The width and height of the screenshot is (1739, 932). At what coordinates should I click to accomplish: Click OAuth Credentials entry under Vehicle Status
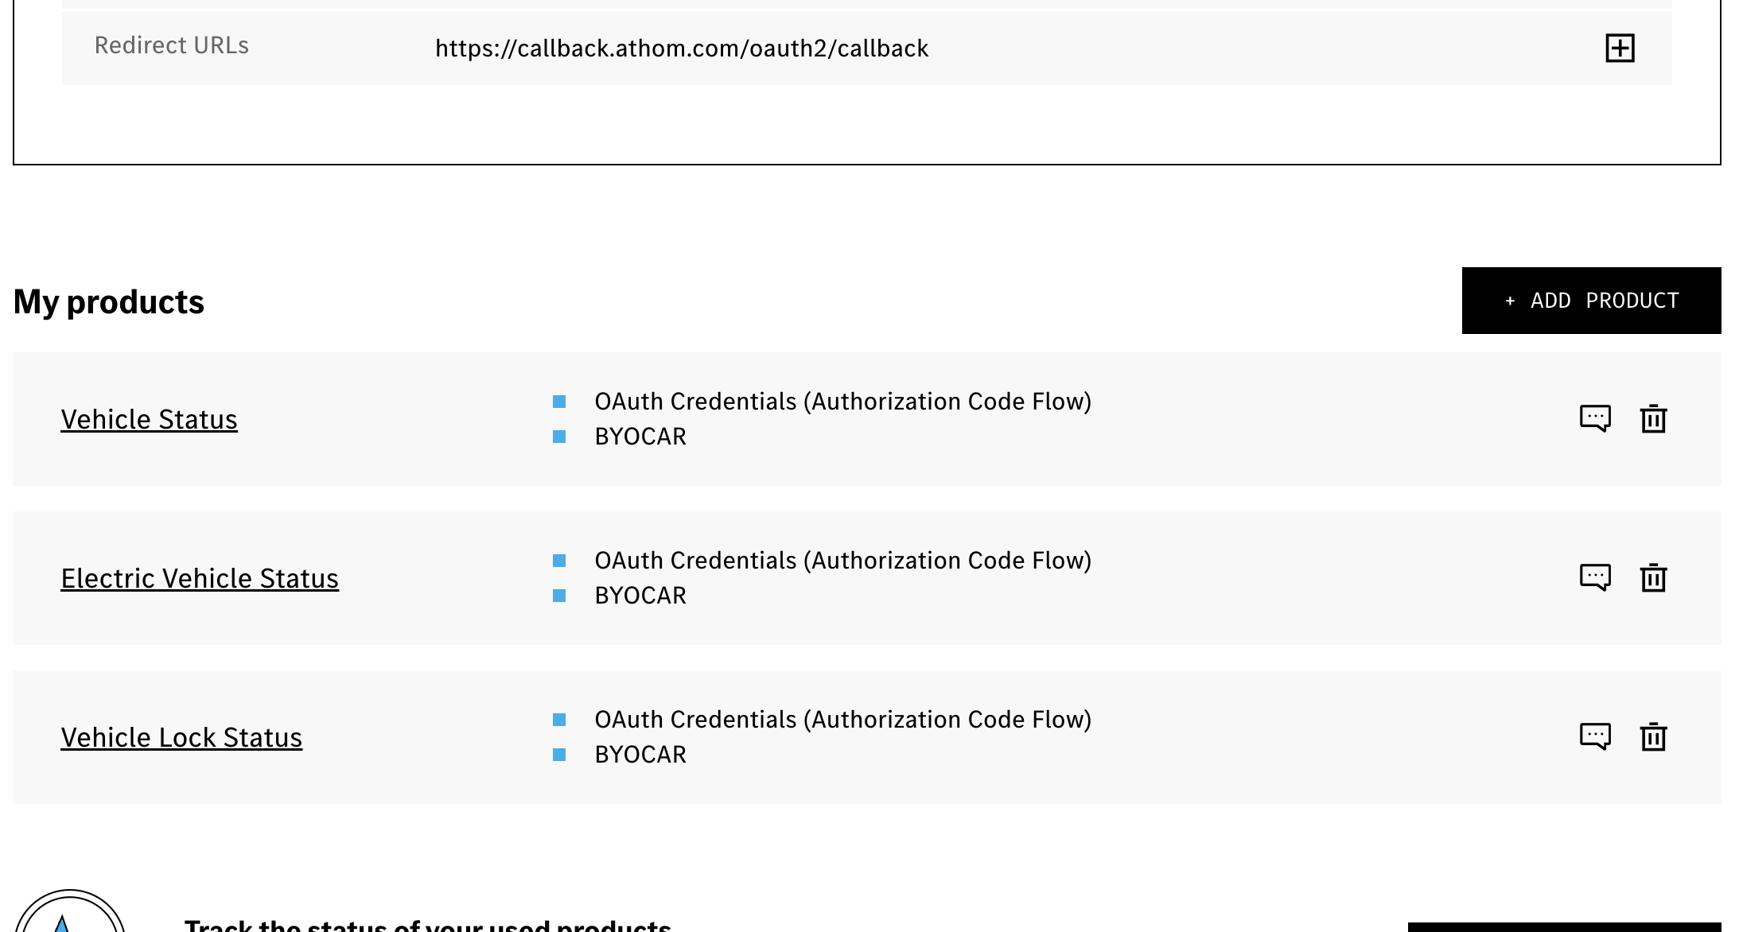842,402
